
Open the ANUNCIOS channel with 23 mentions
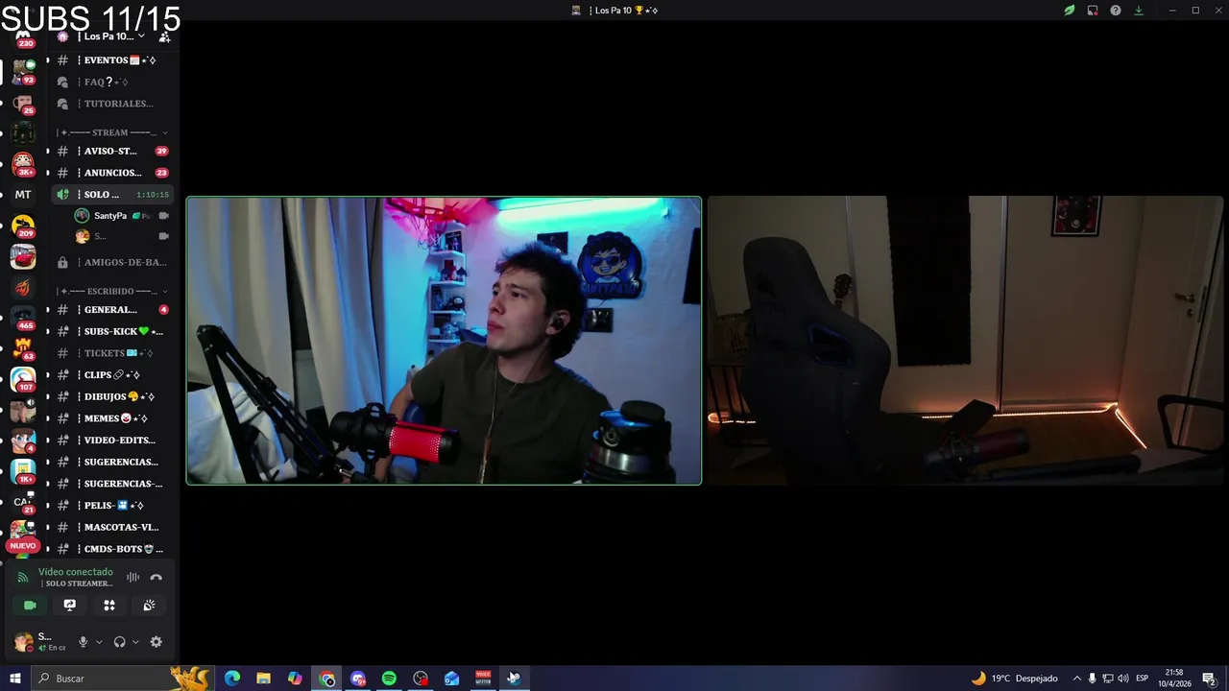[x=112, y=173]
